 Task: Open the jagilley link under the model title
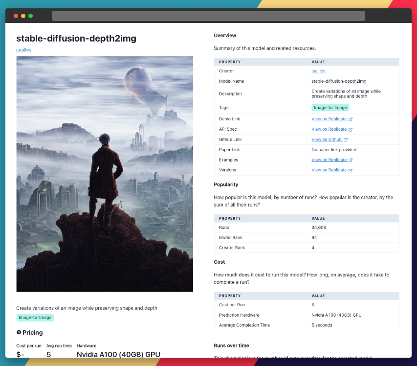pyautogui.click(x=23, y=50)
